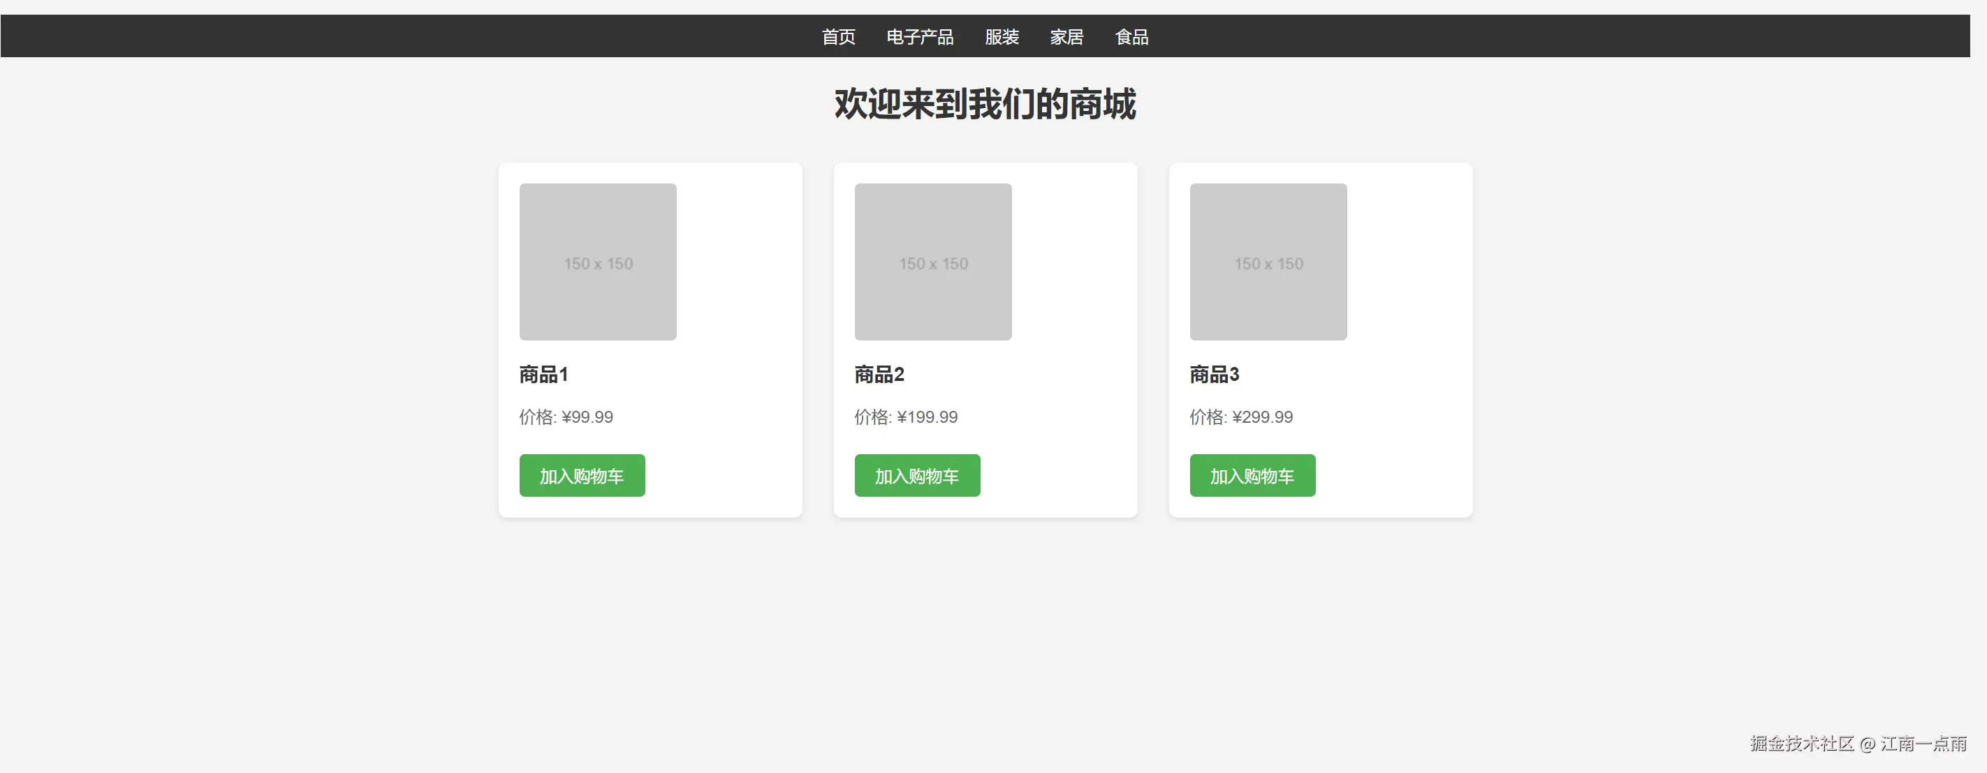Click the 商品1 product title

tap(544, 375)
